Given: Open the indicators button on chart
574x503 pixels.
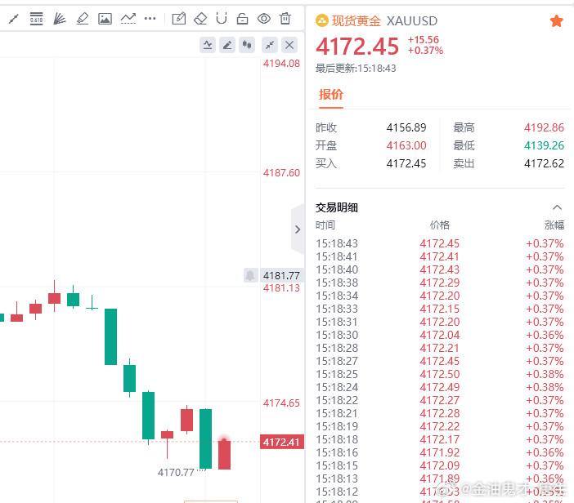Looking at the screenshot, I should (x=208, y=45).
